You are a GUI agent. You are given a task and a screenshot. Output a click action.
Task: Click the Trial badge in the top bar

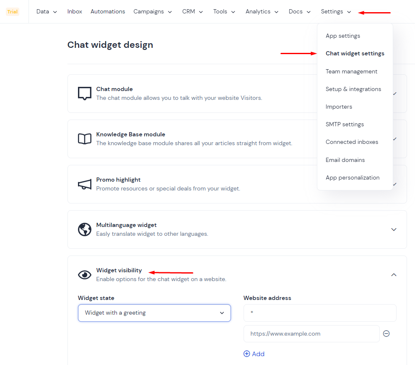[13, 12]
